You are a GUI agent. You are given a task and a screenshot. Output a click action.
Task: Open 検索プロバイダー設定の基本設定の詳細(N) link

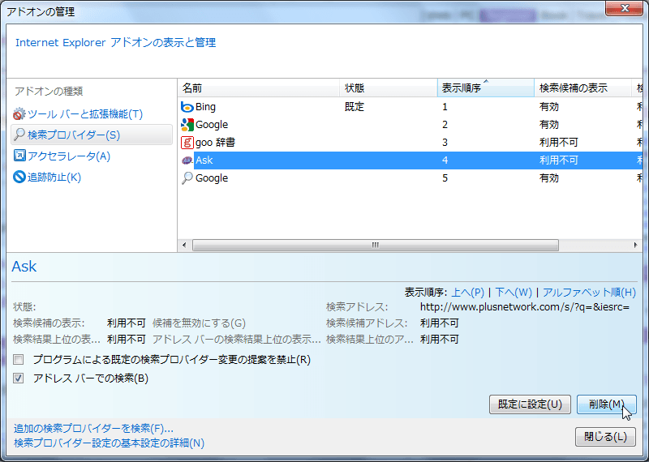(109, 443)
